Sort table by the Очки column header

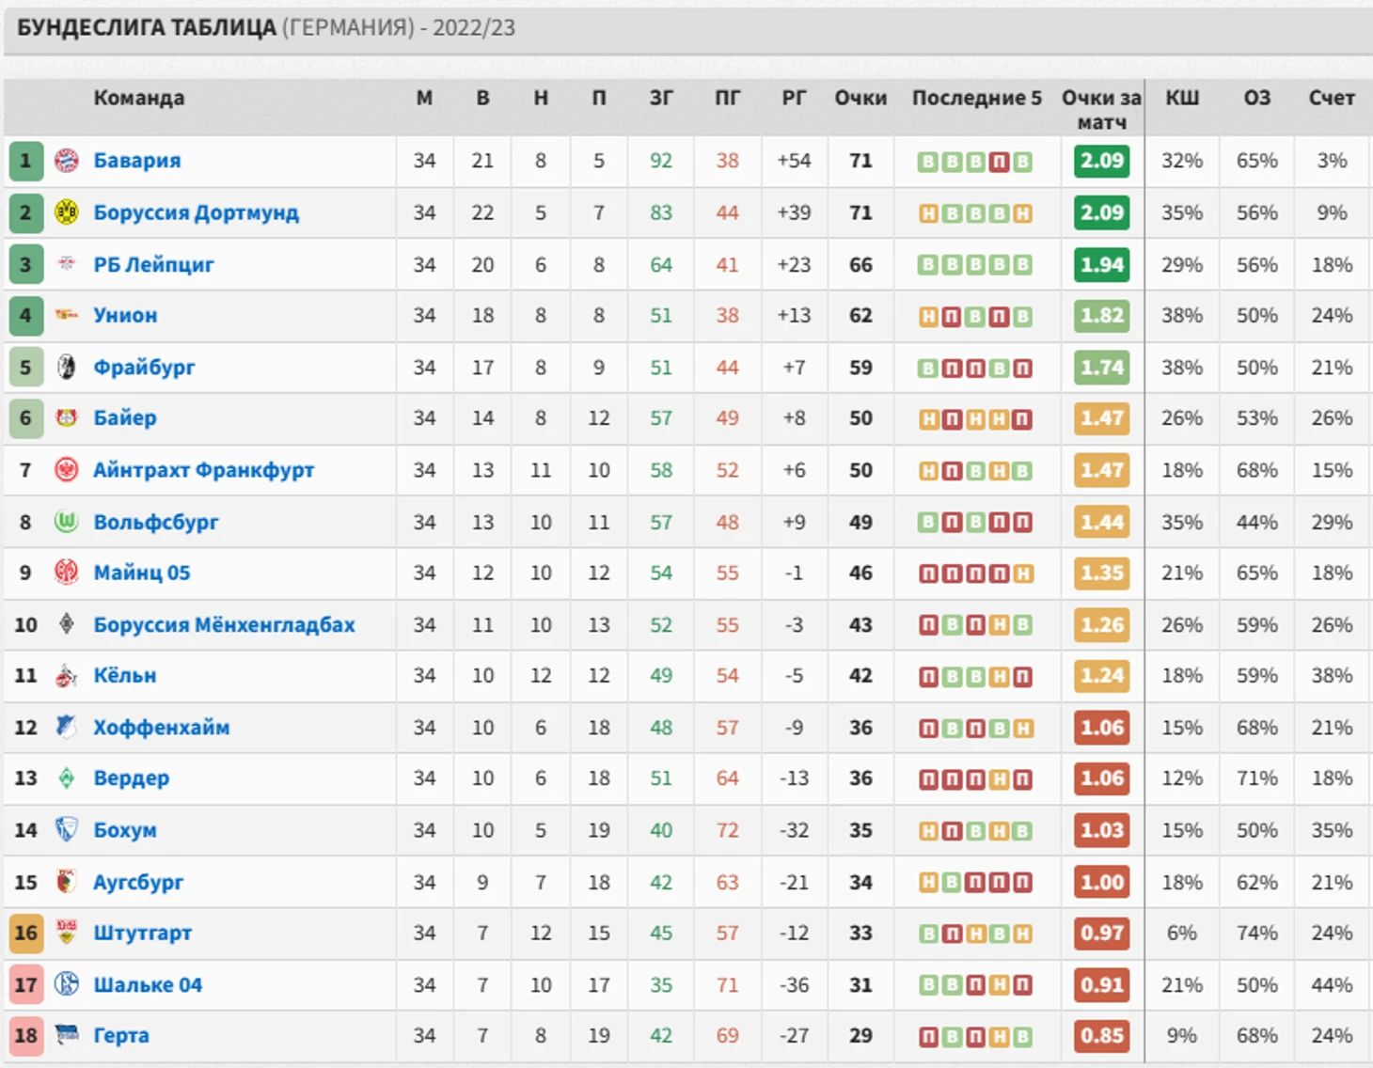coord(860,98)
